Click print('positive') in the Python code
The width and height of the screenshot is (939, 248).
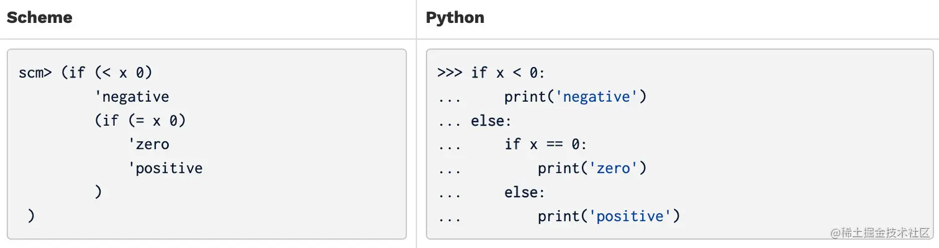click(609, 216)
